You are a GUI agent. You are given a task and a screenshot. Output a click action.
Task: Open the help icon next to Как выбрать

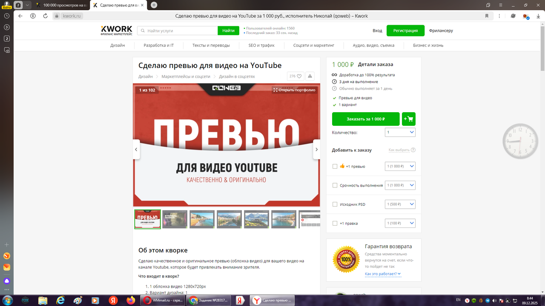[413, 150]
